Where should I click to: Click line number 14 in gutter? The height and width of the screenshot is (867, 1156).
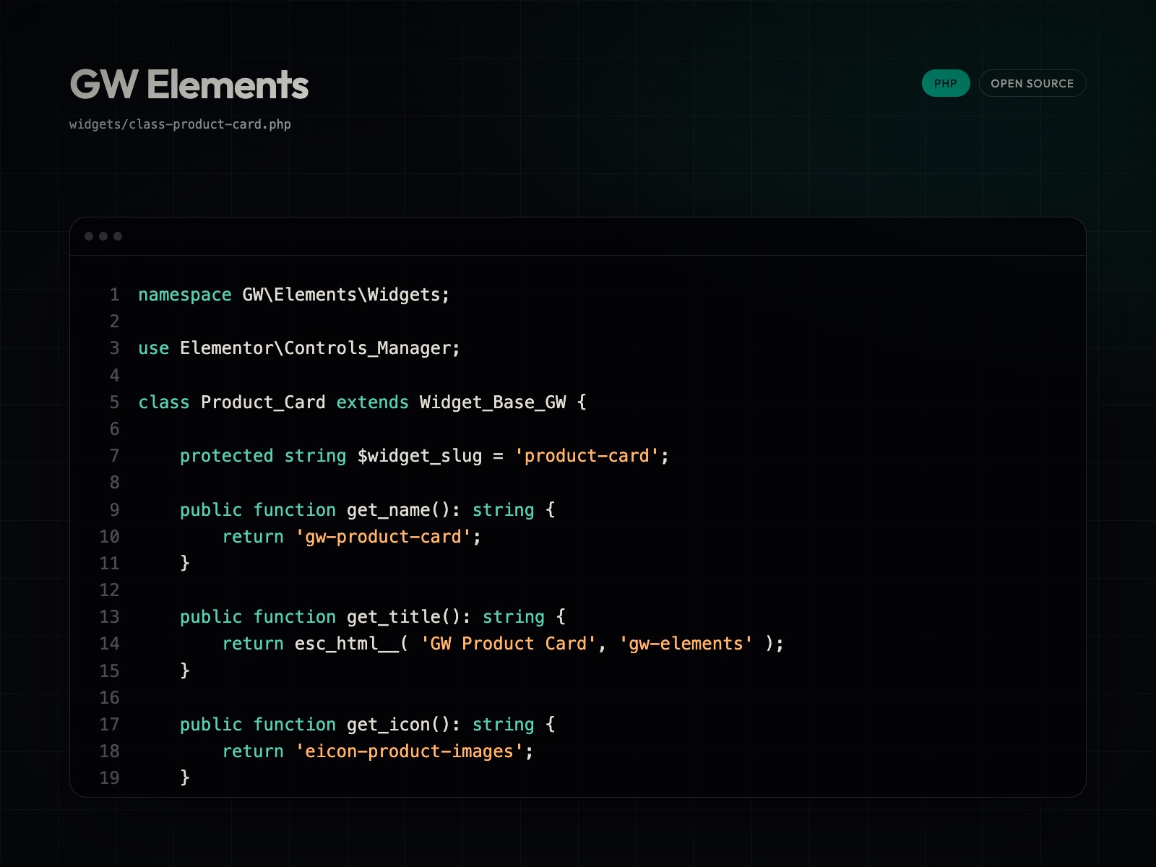tap(109, 644)
